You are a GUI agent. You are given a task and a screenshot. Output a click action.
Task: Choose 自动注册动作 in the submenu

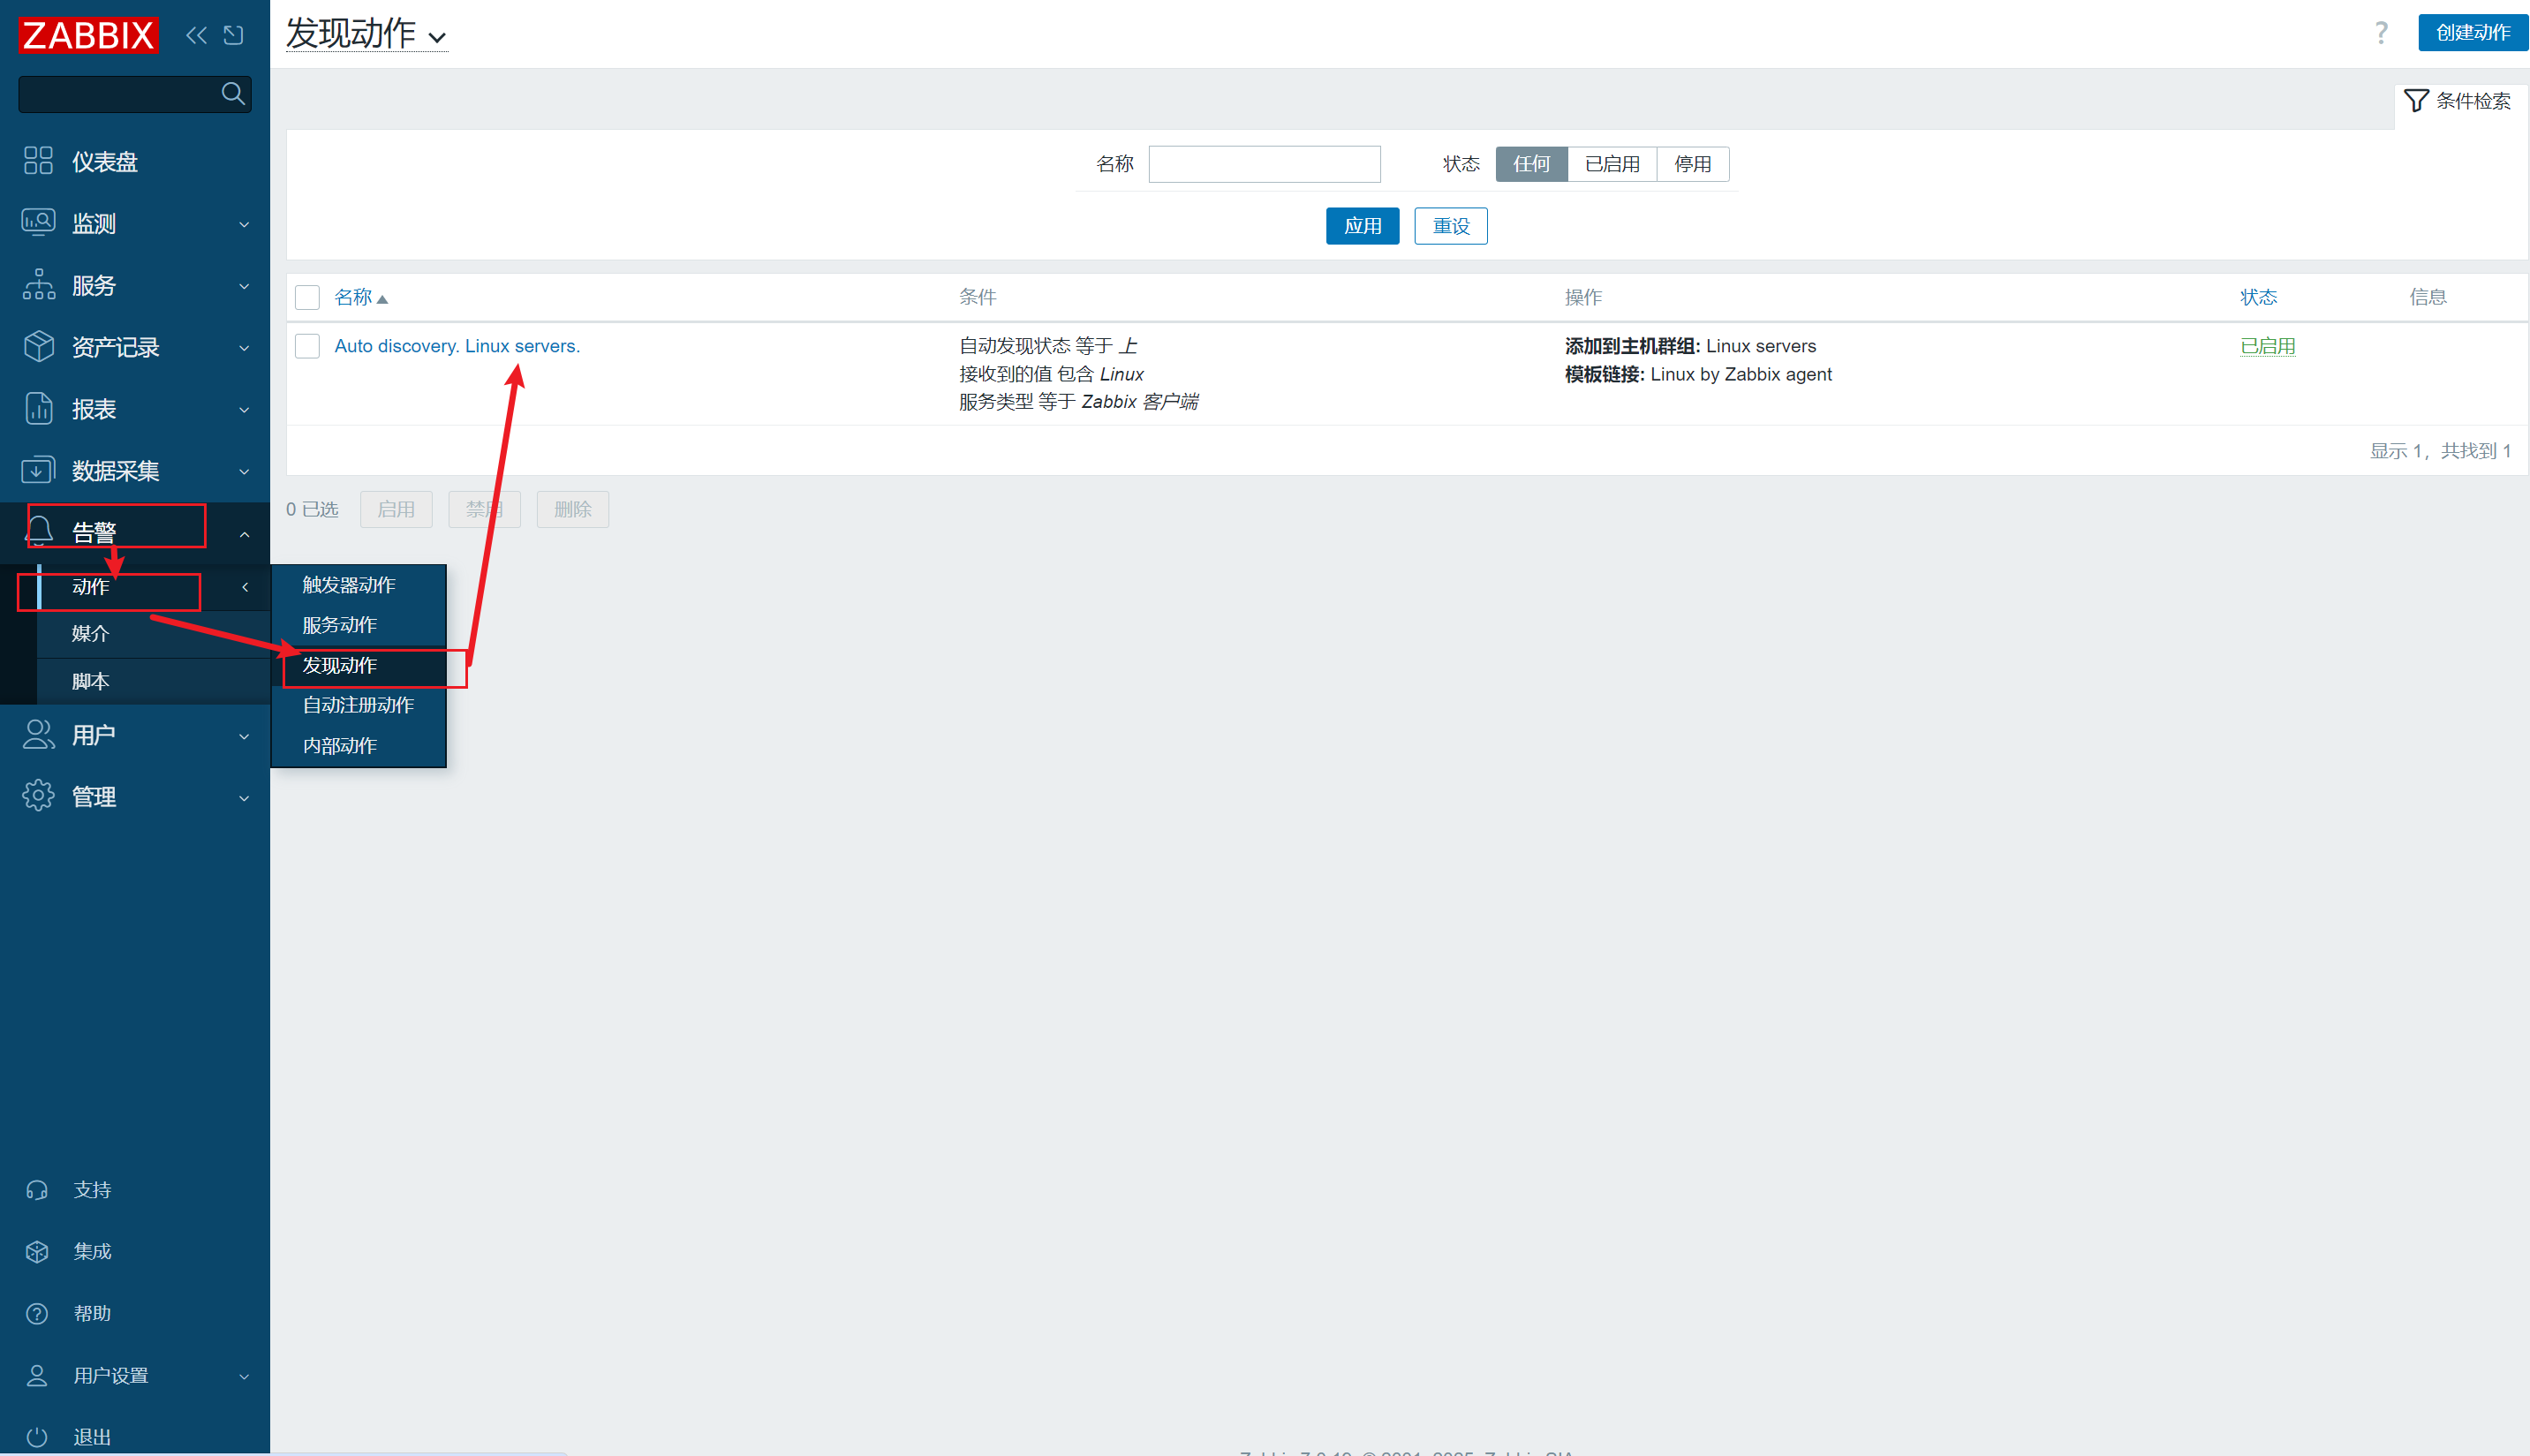click(x=358, y=705)
